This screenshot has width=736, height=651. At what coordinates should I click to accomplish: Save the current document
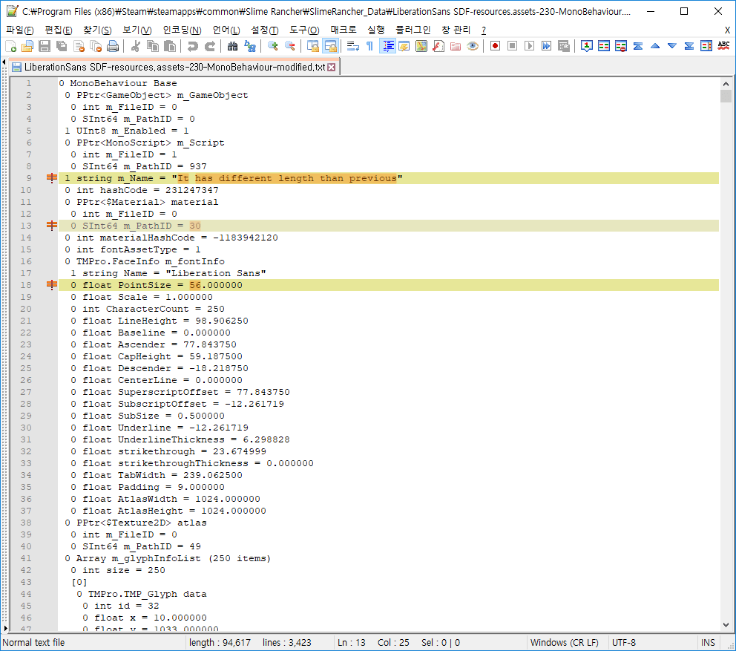pyautogui.click(x=43, y=46)
